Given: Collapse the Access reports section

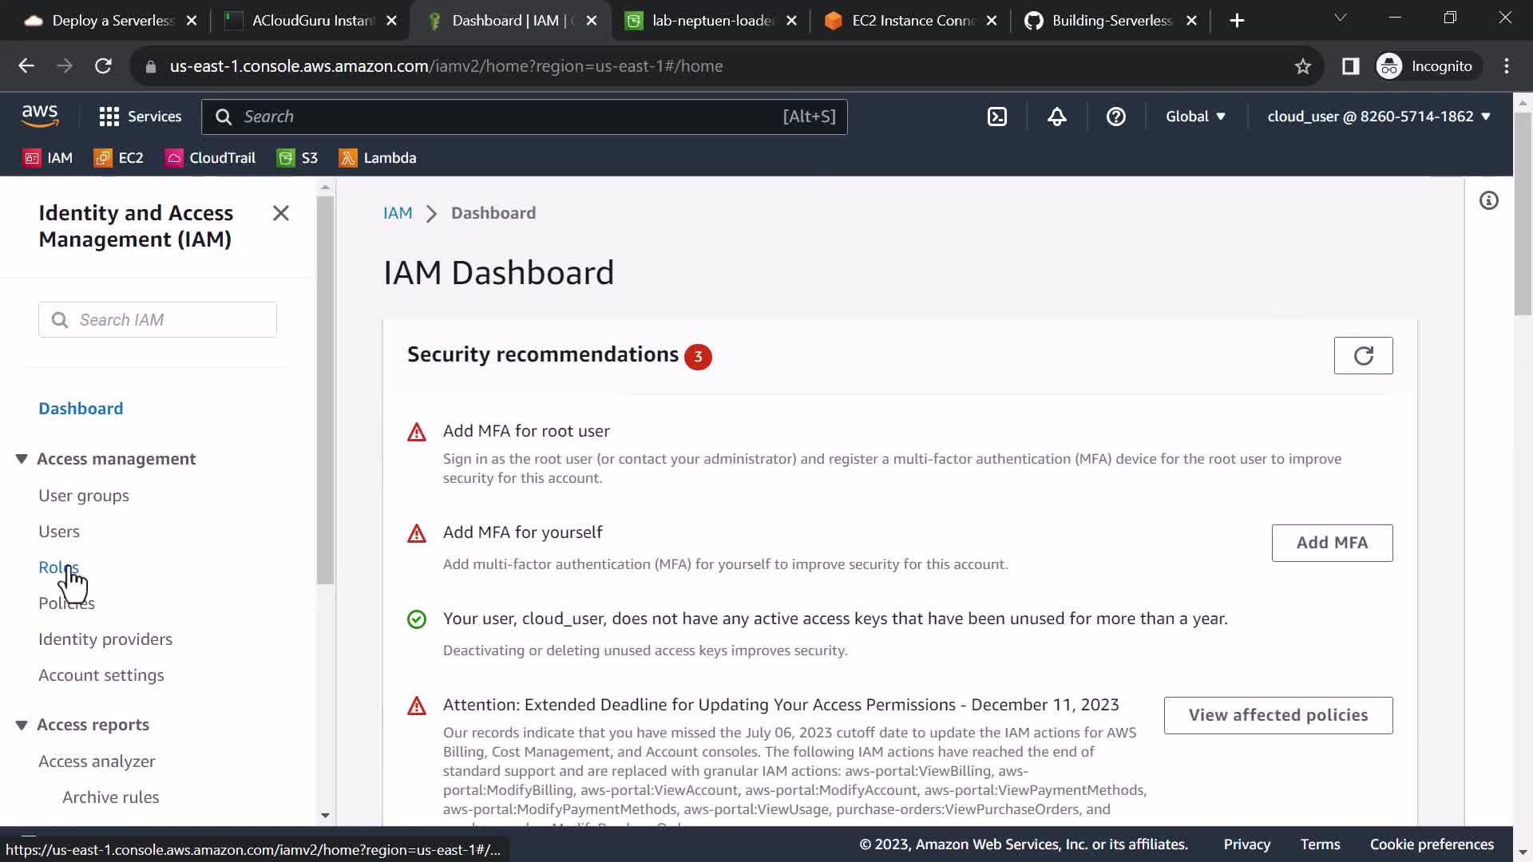Looking at the screenshot, I should point(22,725).
